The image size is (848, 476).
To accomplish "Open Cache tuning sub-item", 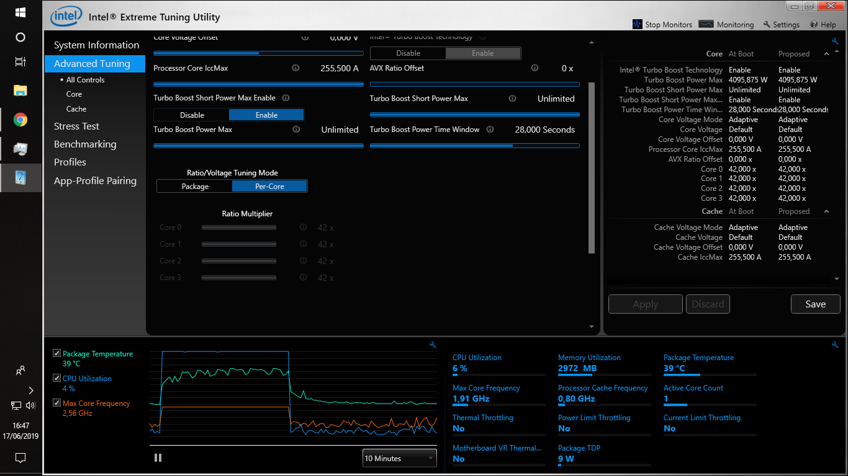I will point(76,109).
